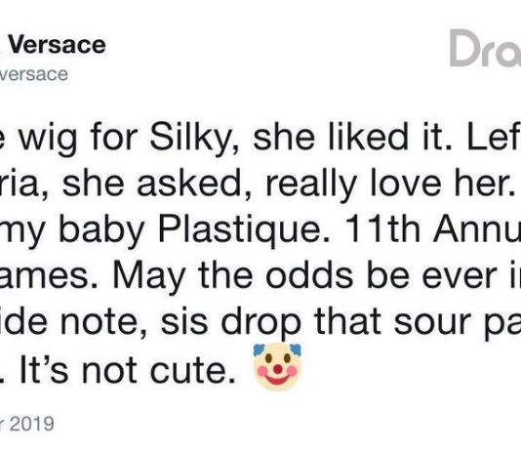Click the 2019 tweet date
521x451 pixels.
pyautogui.click(x=31, y=424)
